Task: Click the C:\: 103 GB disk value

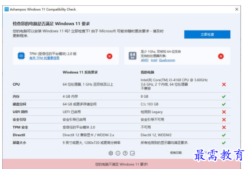Action: coord(149,104)
